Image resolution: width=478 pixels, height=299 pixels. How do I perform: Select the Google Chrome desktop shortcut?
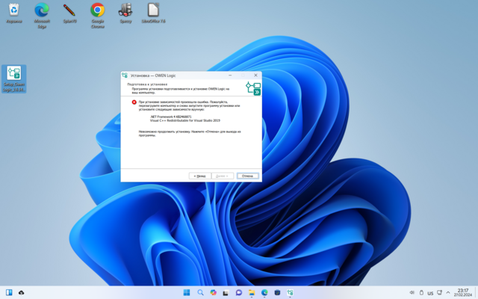(97, 13)
